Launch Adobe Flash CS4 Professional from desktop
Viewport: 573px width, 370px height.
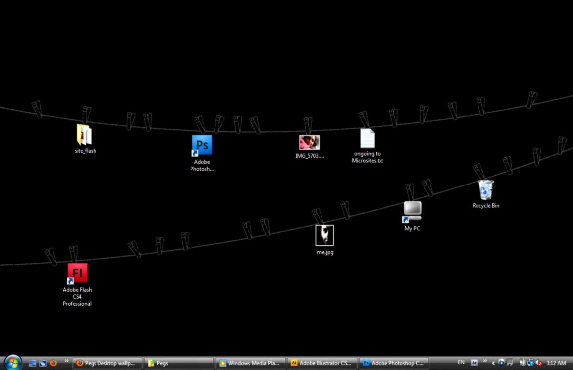pos(77,273)
